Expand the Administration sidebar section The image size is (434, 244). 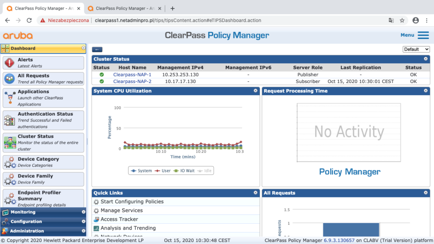pyautogui.click(x=83, y=231)
